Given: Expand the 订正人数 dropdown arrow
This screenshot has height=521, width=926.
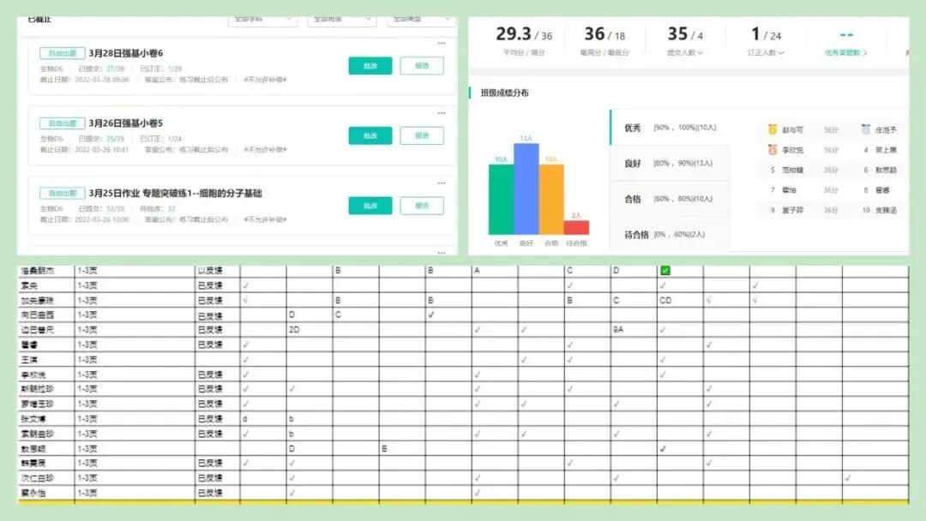Looking at the screenshot, I should click(781, 52).
